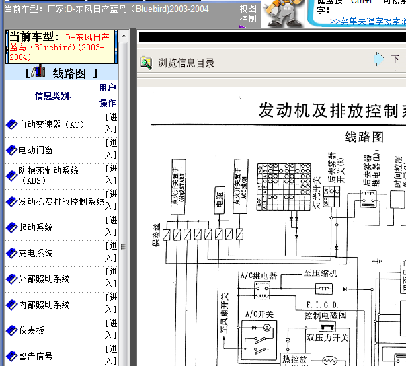Click the book icon beside 防抱死制动系统（ABS）

click(x=12, y=176)
